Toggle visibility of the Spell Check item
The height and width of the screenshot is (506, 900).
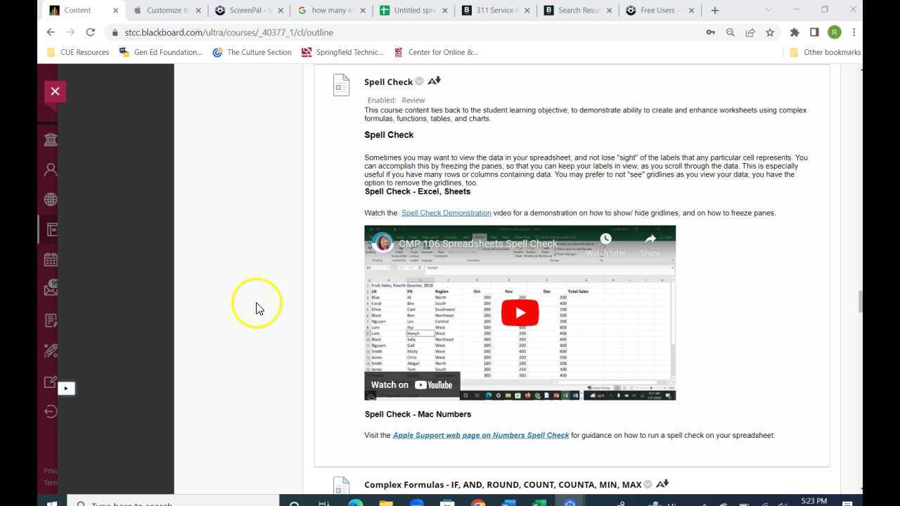[419, 81]
